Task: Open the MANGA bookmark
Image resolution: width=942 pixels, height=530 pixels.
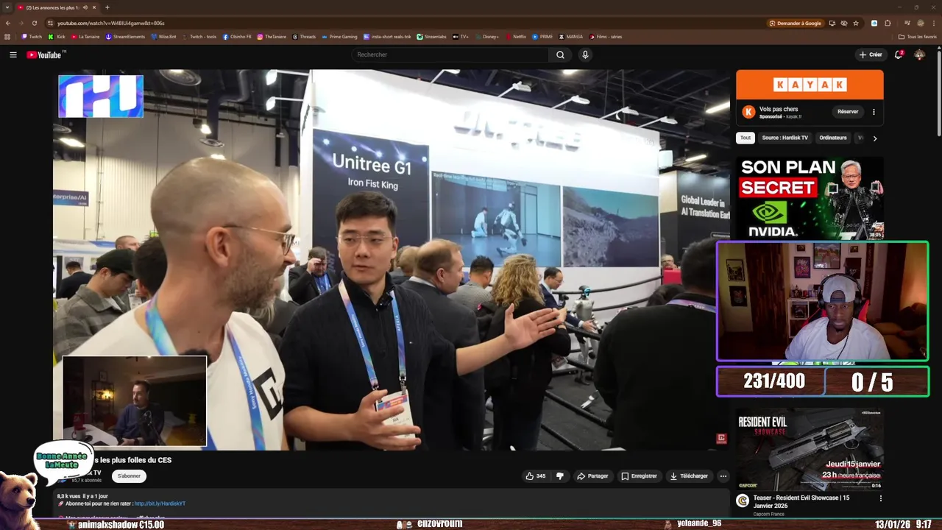Action: (571, 36)
